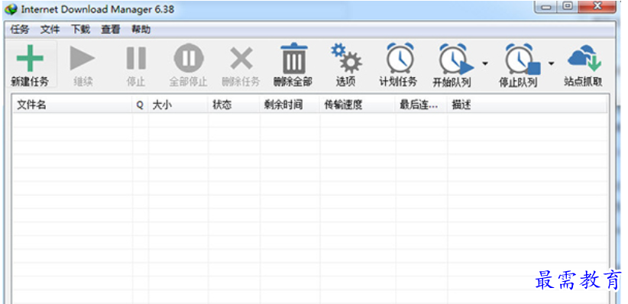
Task: Click the IDM app icon in title bar
Action: click(x=11, y=9)
